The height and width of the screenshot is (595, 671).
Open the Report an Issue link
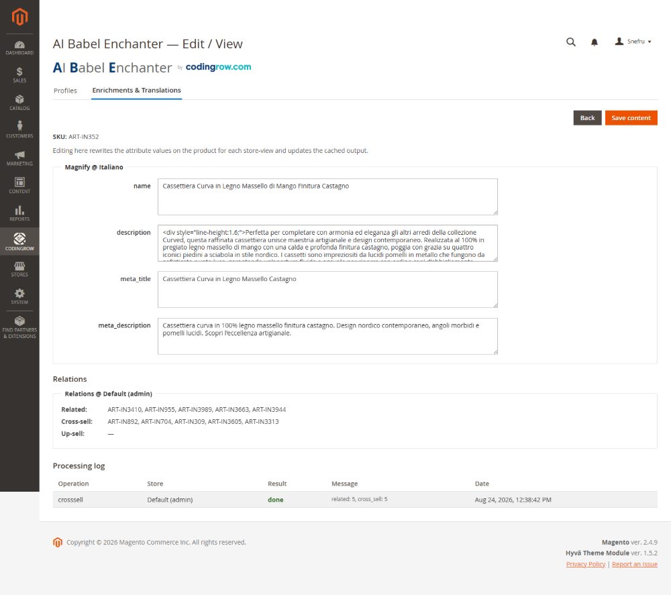[x=634, y=564]
